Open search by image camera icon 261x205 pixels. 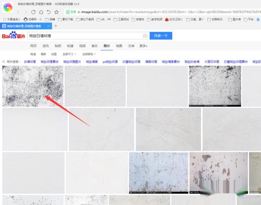pyautogui.click(x=145, y=36)
